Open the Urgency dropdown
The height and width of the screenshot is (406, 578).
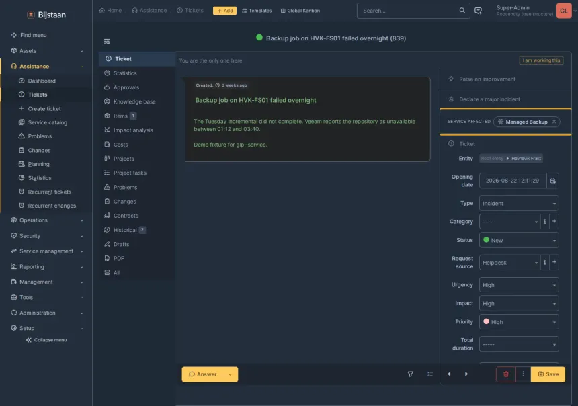519,285
